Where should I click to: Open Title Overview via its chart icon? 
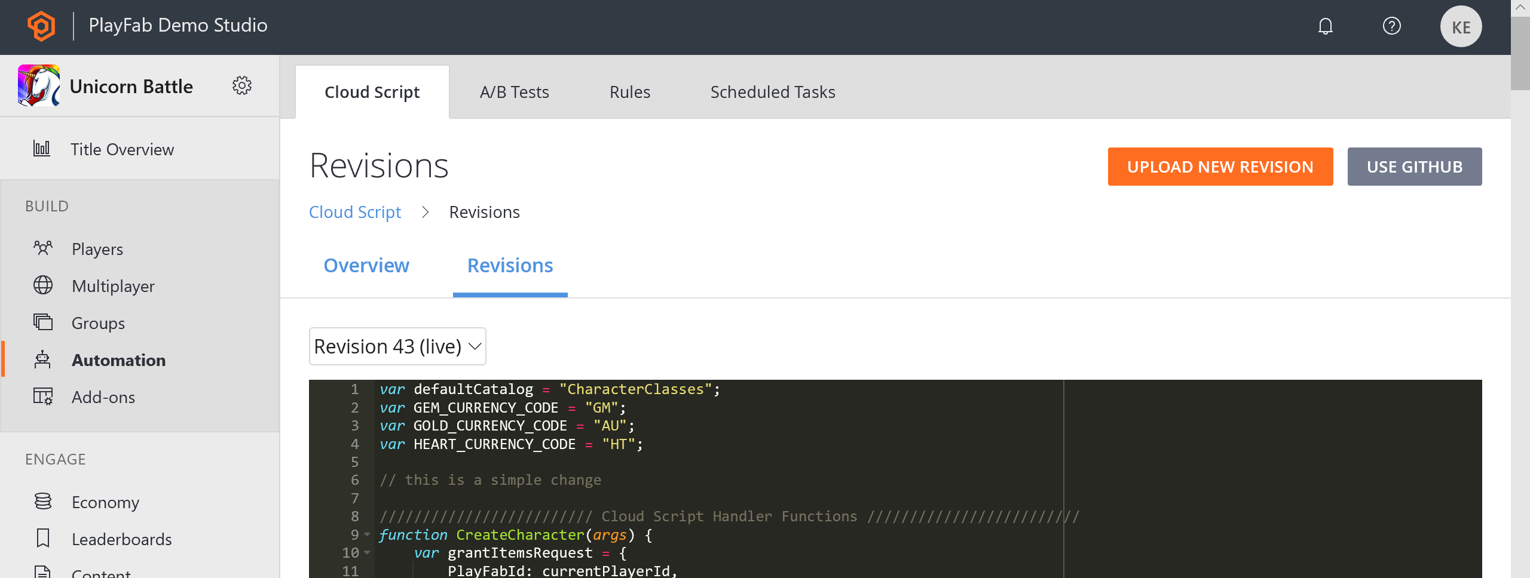(x=42, y=149)
